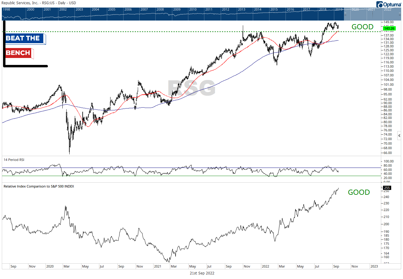Click the black 255 relative value tag
Viewport: 403px width, 279px height.
coord(387,188)
